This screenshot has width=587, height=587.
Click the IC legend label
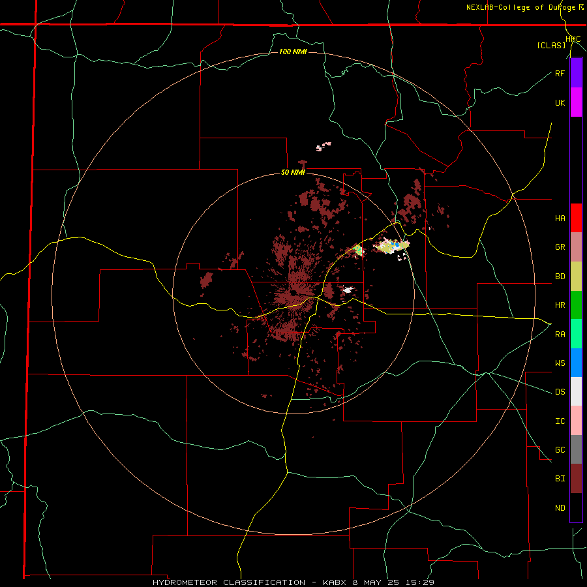tap(560, 421)
